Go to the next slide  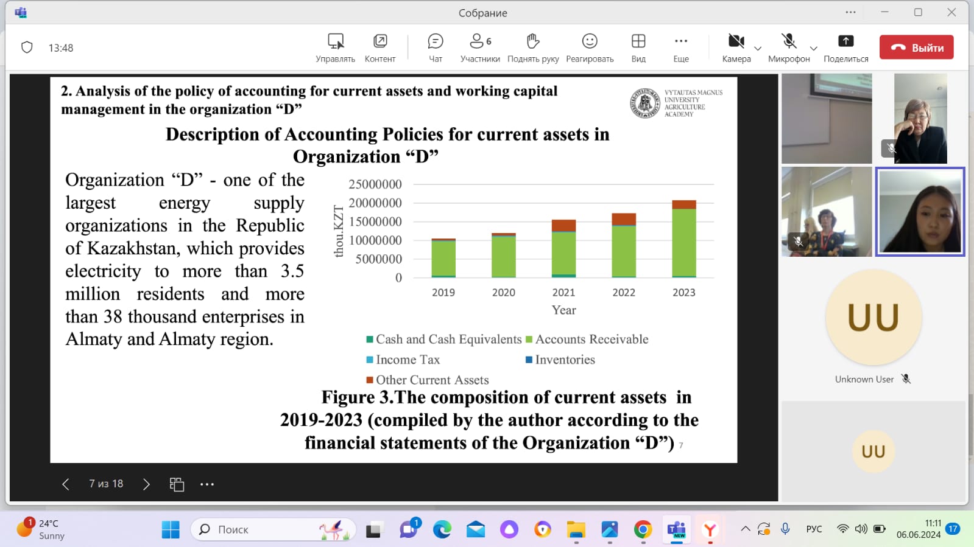(146, 484)
